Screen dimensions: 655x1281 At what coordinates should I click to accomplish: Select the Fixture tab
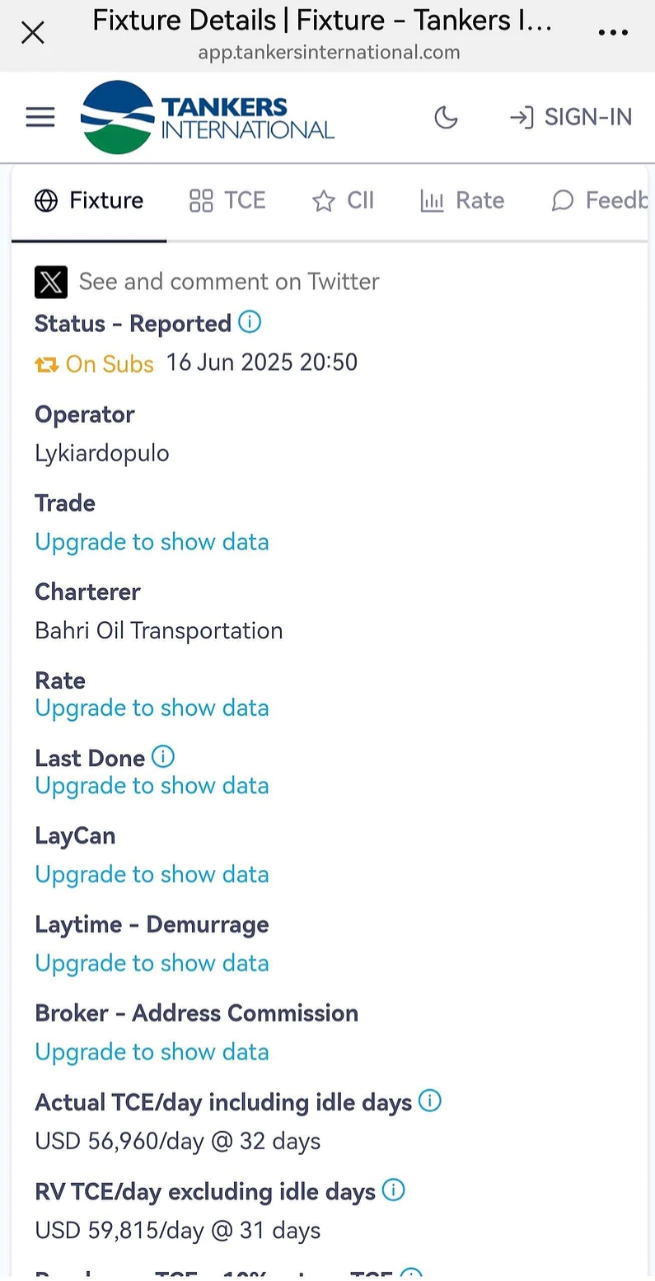89,200
